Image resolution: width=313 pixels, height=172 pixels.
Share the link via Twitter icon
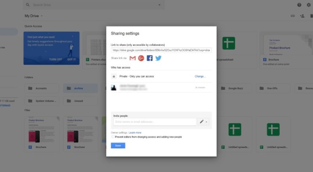pos(158,58)
